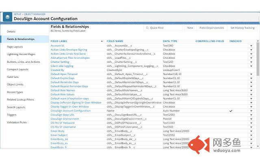Sort by Data Type column header
The height and width of the screenshot is (163, 260).
[170, 41]
